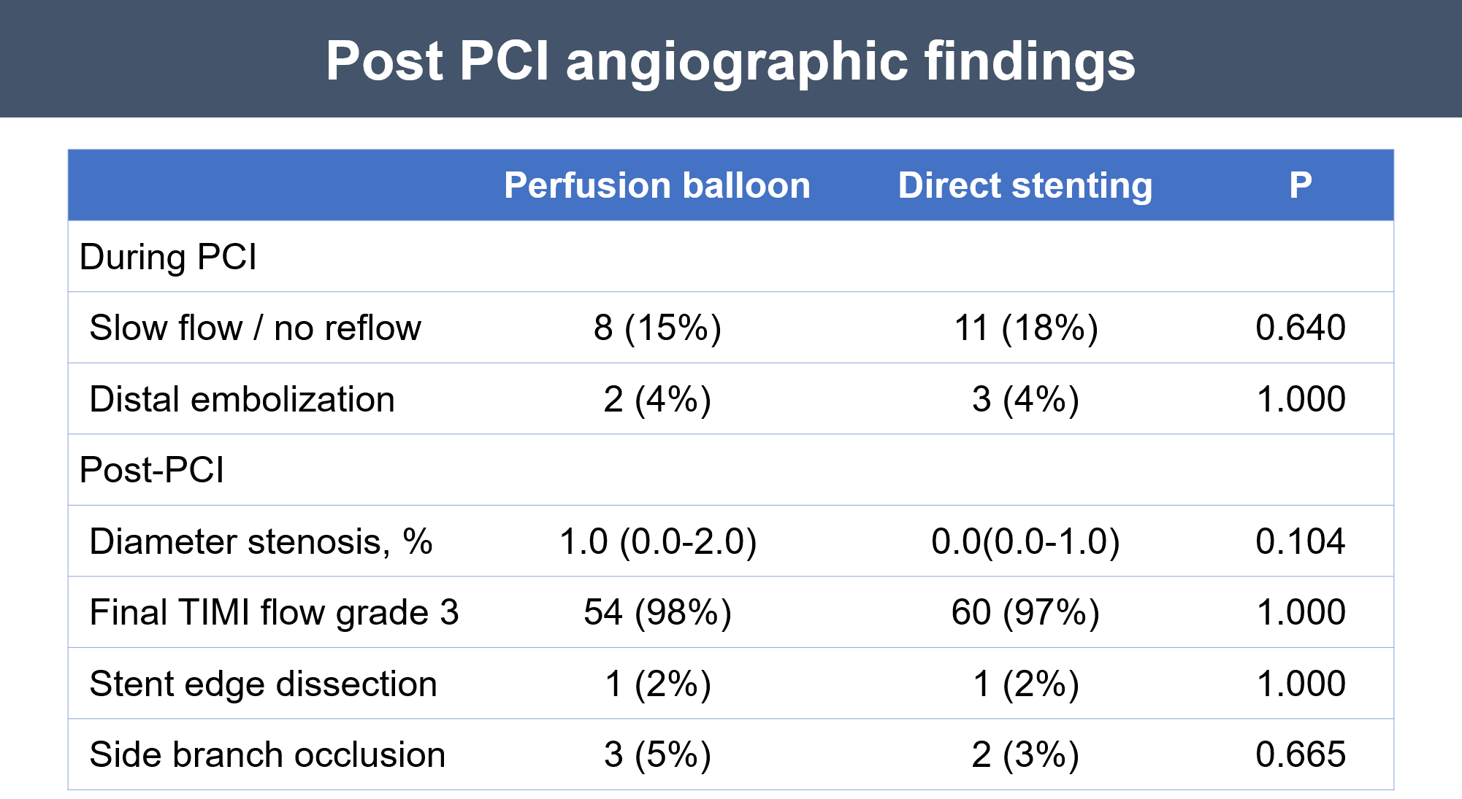This screenshot has width=1462, height=799.
Task: Select the 'Perfusion balloon' column header
Action: pos(657,185)
